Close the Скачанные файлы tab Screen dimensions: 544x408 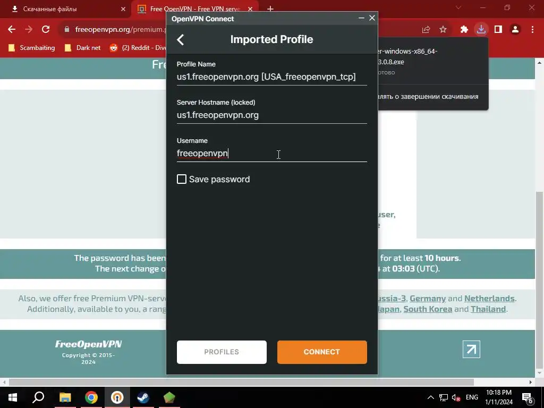[x=123, y=9]
